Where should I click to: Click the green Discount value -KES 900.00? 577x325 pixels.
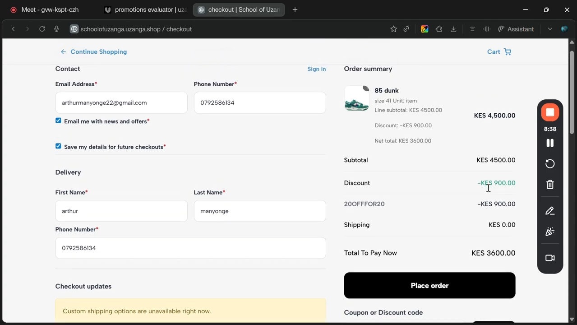496,183
